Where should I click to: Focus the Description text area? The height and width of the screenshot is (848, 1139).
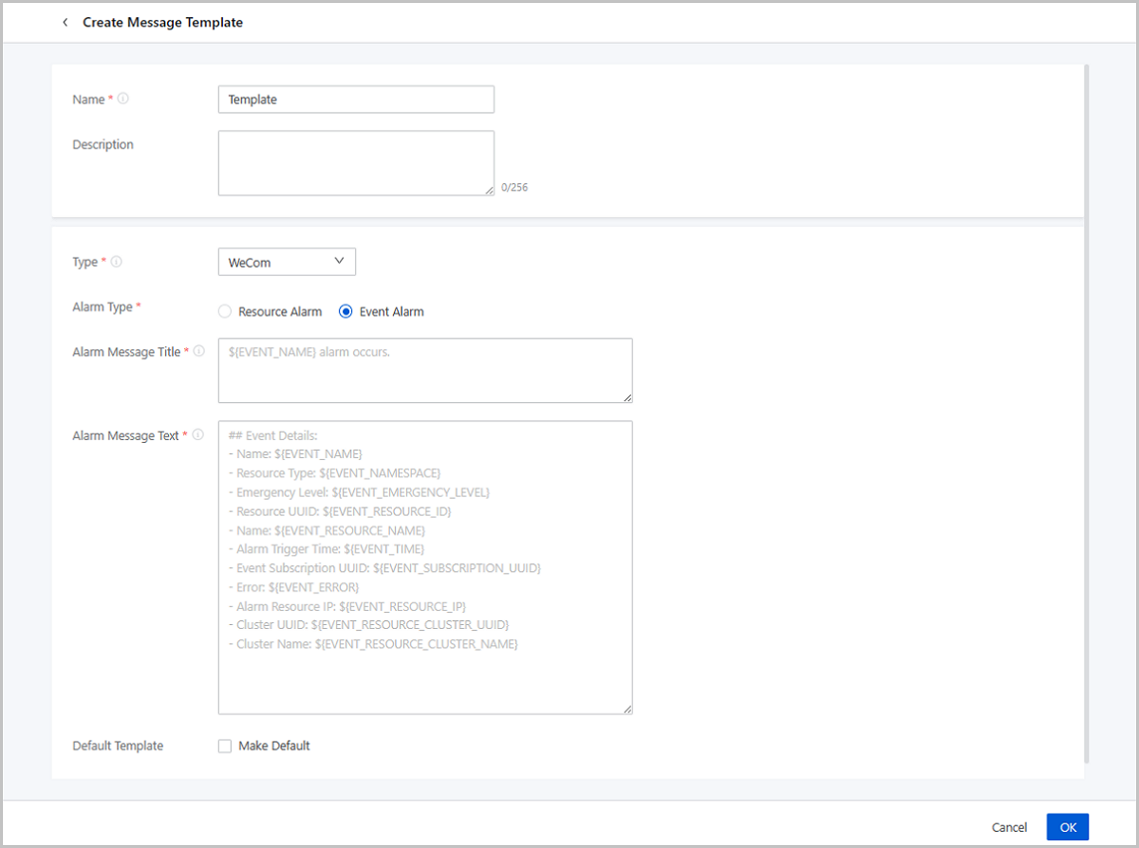tap(356, 163)
